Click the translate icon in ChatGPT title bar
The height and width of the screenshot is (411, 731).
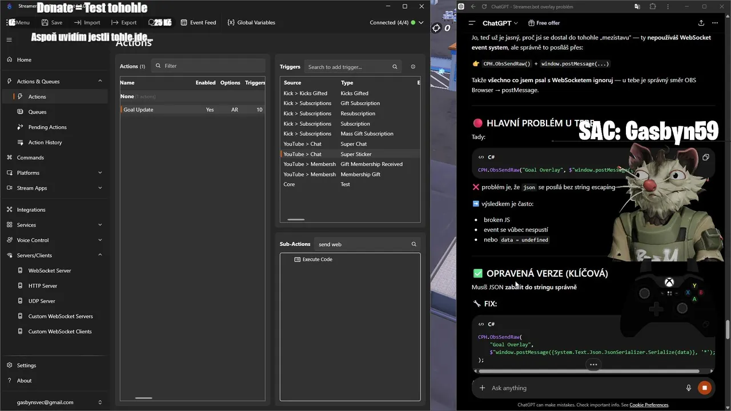[x=637, y=6]
